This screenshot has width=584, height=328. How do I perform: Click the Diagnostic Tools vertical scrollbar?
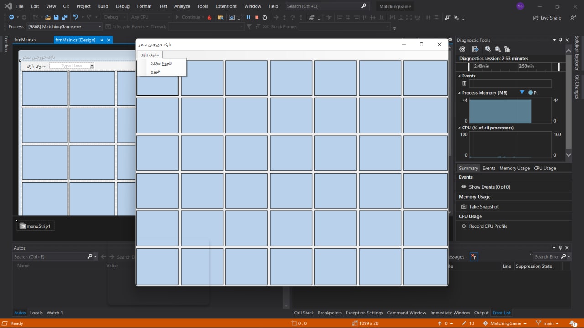[568, 102]
